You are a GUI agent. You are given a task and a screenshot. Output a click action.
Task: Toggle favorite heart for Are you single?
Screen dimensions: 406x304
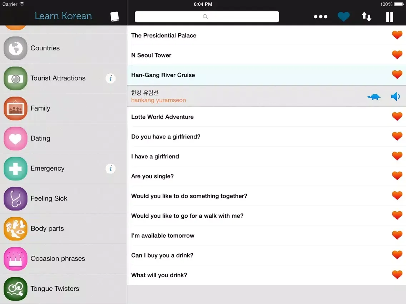click(x=397, y=176)
